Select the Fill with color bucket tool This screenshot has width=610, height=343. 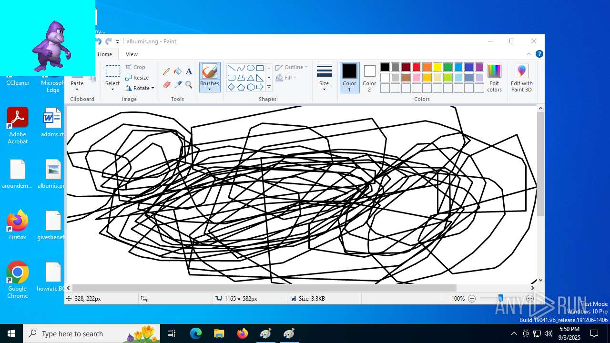click(x=178, y=71)
